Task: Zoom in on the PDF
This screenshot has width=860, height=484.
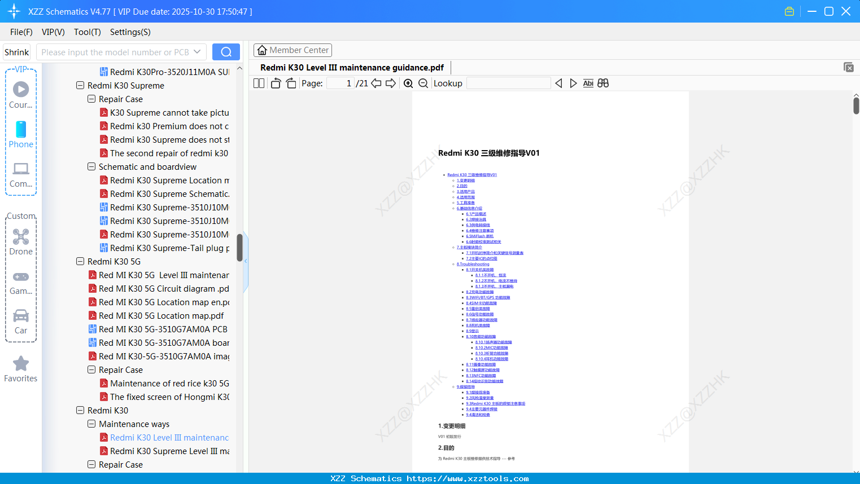Action: 408,83
